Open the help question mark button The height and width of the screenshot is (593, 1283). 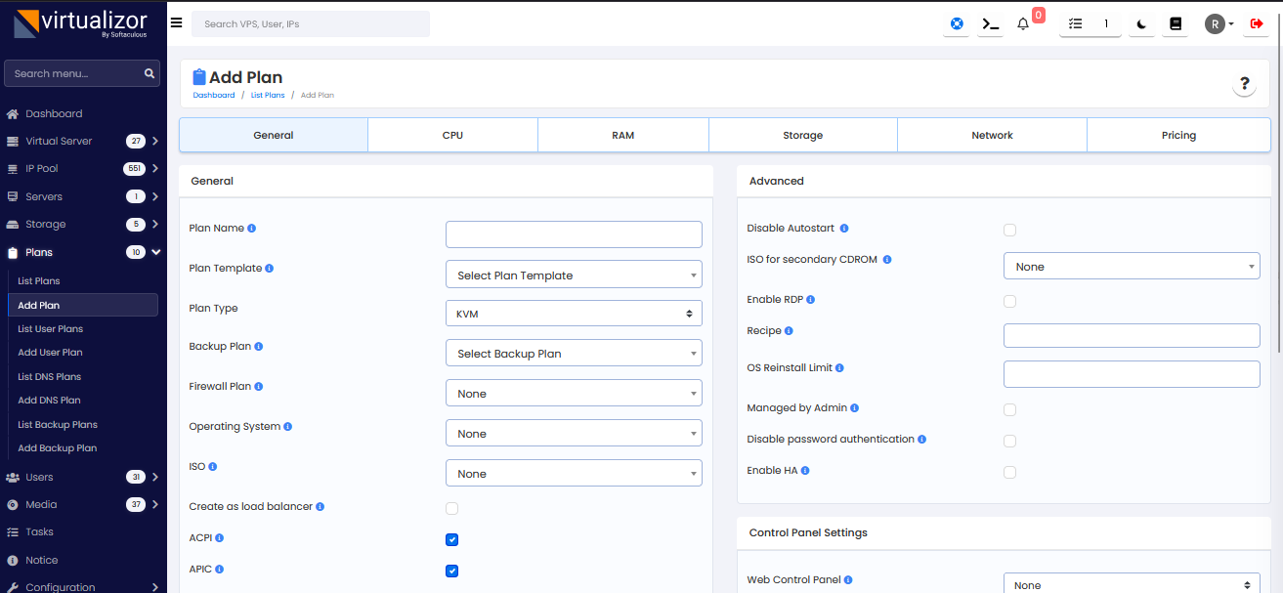pos(1244,84)
